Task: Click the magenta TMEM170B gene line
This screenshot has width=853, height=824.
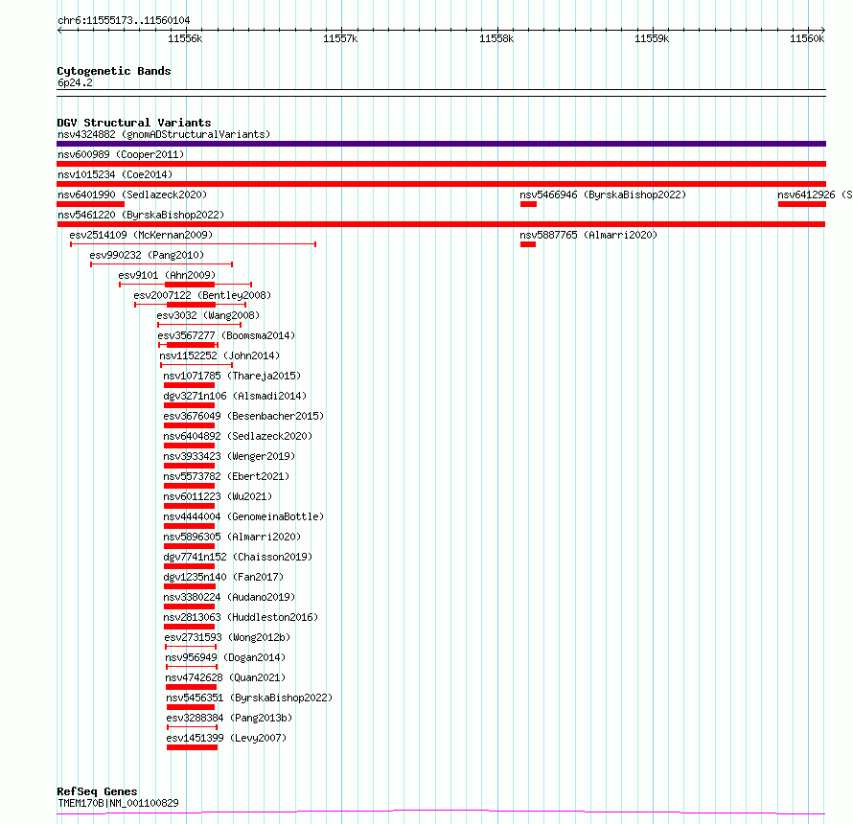Action: 441,813
